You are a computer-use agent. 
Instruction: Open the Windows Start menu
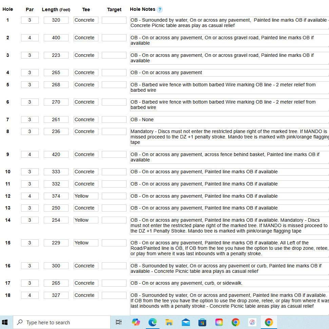tap(5, 322)
